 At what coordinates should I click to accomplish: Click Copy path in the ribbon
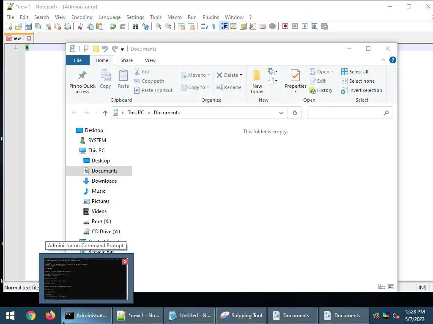149,81
